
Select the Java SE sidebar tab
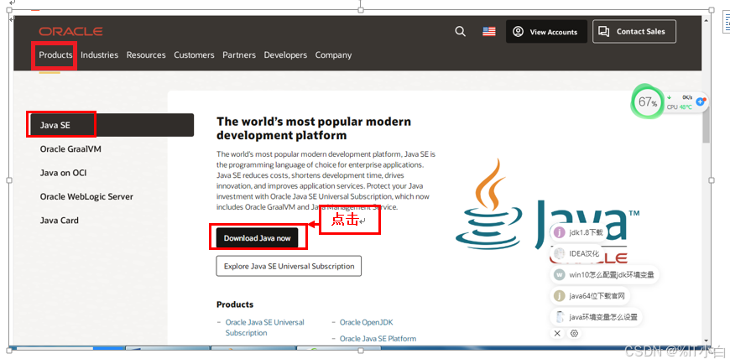pyautogui.click(x=112, y=125)
